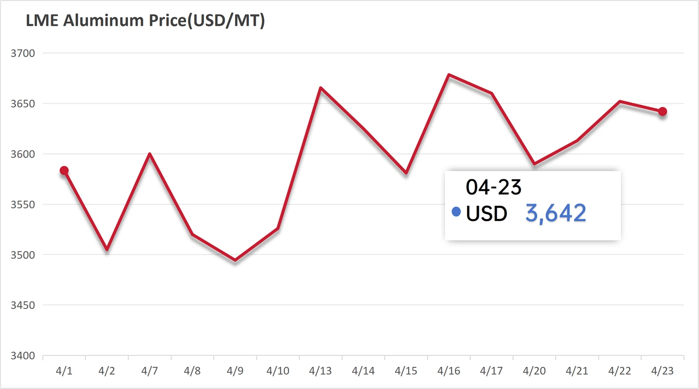Click the 4/7 x-axis date label
Image resolution: width=699 pixels, height=389 pixels.
coord(149,371)
